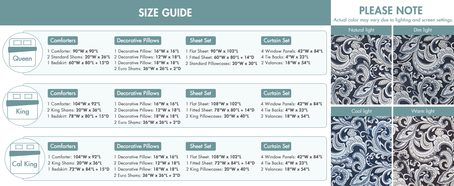Screen dimensions: 454x186
Task: Open the Dim light fabric swatch
Action: pyautogui.click(x=423, y=69)
